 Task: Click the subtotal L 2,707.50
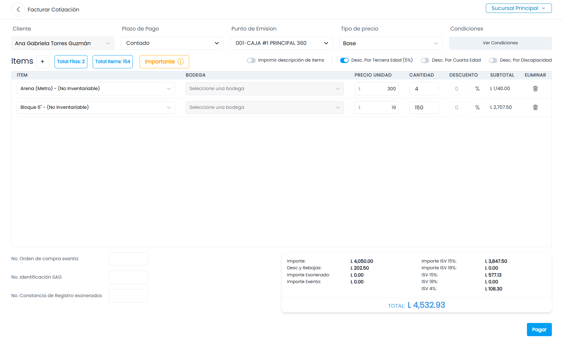(x=501, y=107)
